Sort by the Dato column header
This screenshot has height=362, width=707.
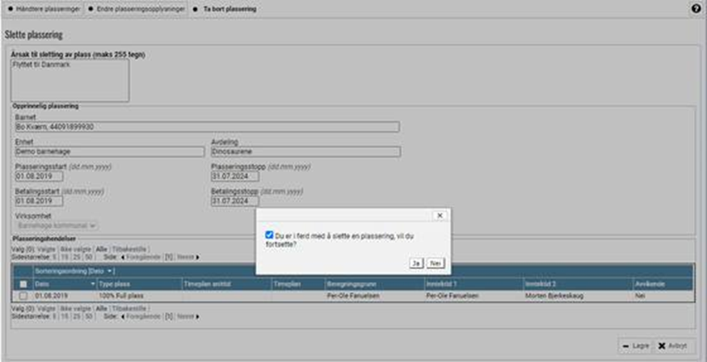click(x=43, y=284)
